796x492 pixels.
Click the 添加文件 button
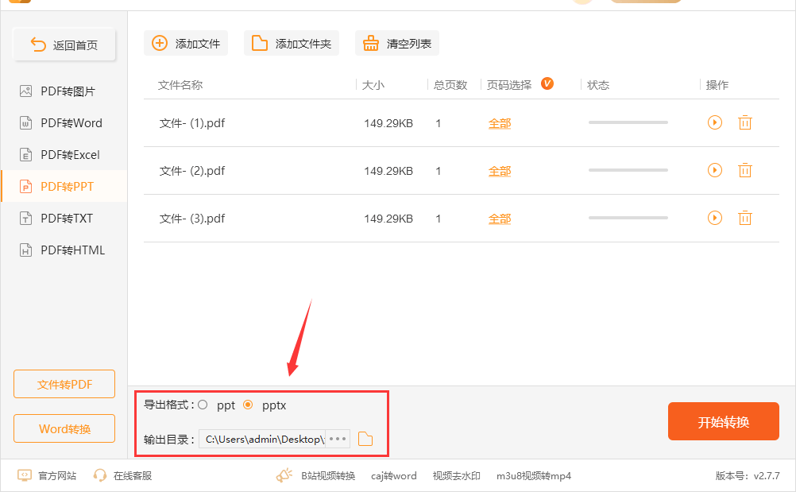tap(186, 44)
